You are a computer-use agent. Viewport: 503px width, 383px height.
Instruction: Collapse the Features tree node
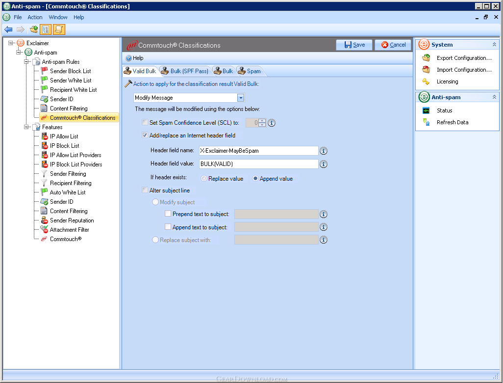click(x=26, y=127)
